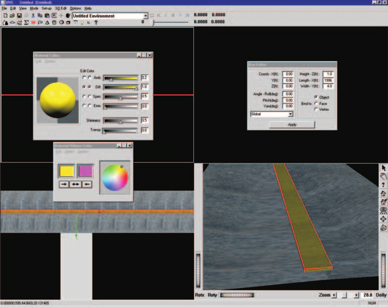388x307 pixels.
Task: Click the magenta color swatch
Action: pyautogui.click(x=85, y=171)
